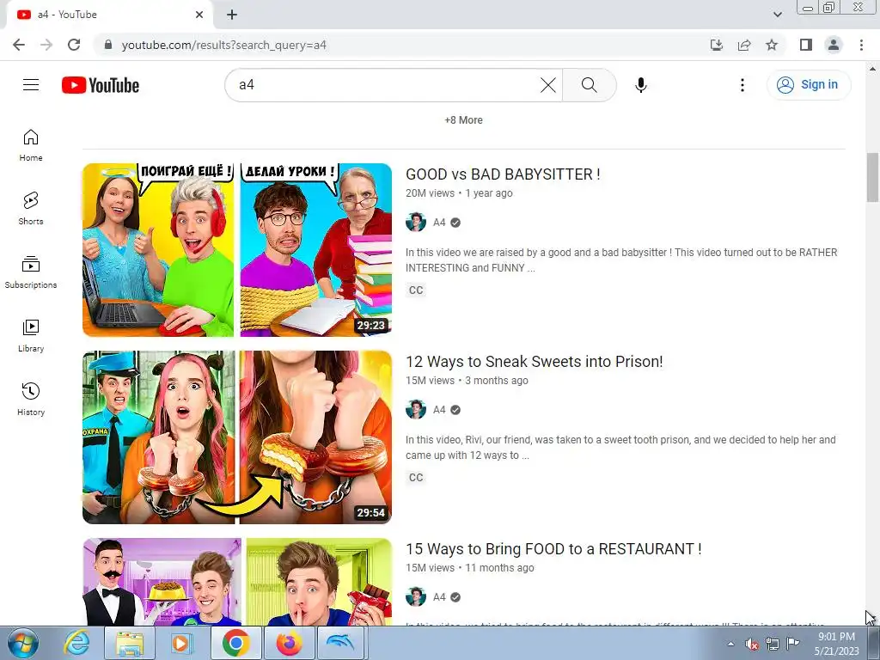Launch Internet Explorer from taskbar

[x=76, y=643]
